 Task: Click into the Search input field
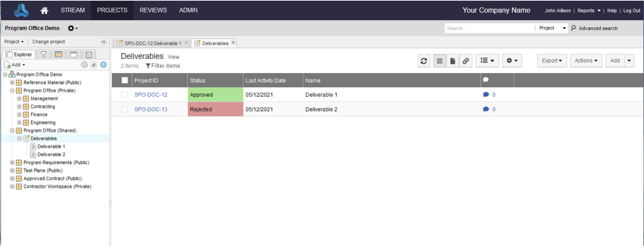pyautogui.click(x=489, y=28)
